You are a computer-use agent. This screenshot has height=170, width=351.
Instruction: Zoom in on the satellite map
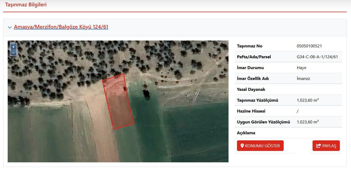(13, 47)
